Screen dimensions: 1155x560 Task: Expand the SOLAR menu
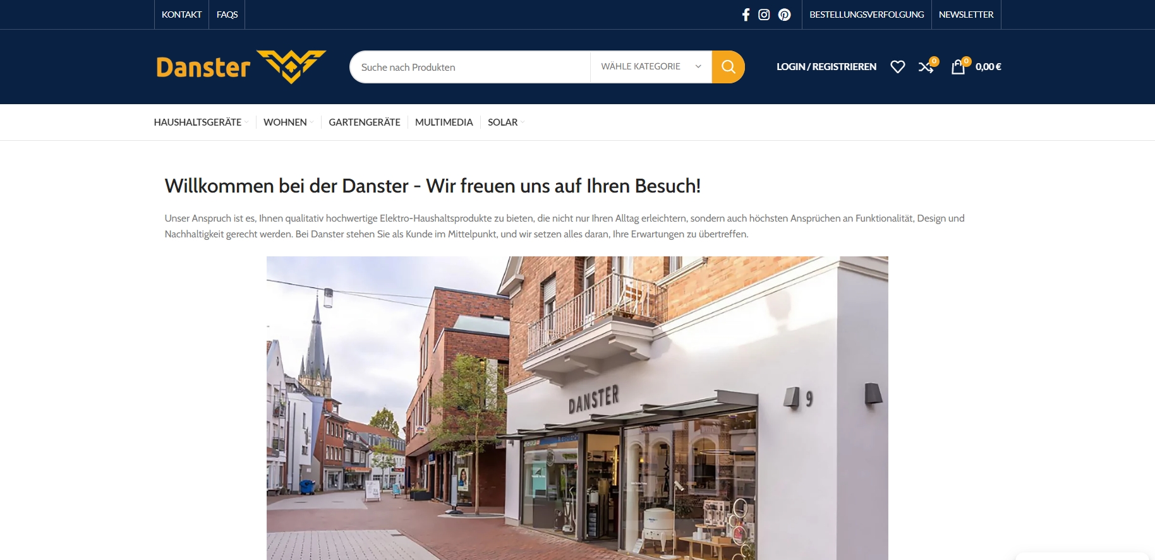(506, 122)
